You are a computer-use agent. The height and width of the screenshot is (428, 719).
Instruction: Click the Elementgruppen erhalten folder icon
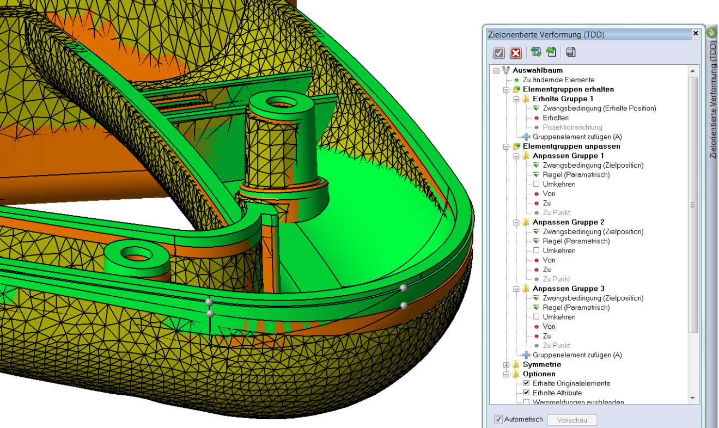516,89
